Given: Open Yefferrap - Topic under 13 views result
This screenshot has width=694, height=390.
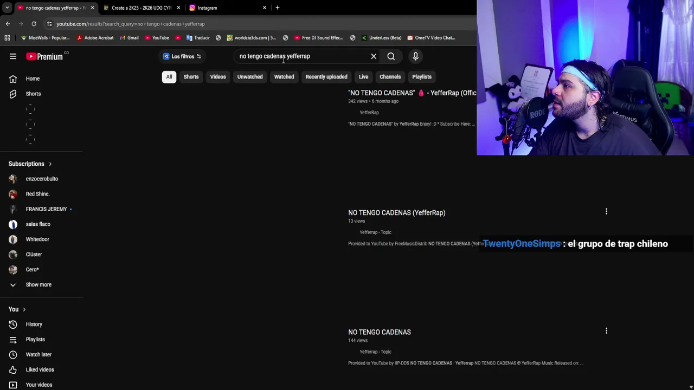Looking at the screenshot, I should pyautogui.click(x=375, y=232).
